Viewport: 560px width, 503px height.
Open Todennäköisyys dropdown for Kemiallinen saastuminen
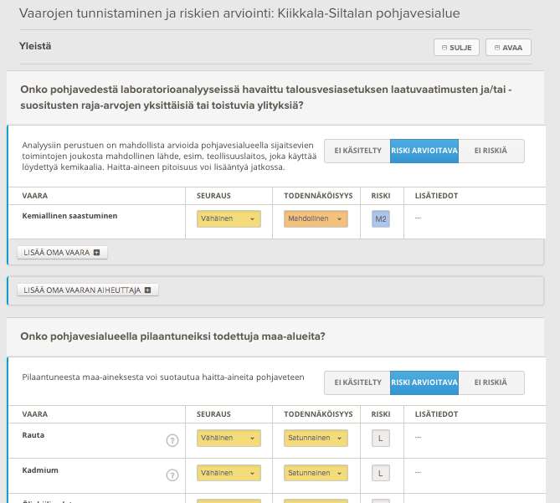tap(316, 218)
